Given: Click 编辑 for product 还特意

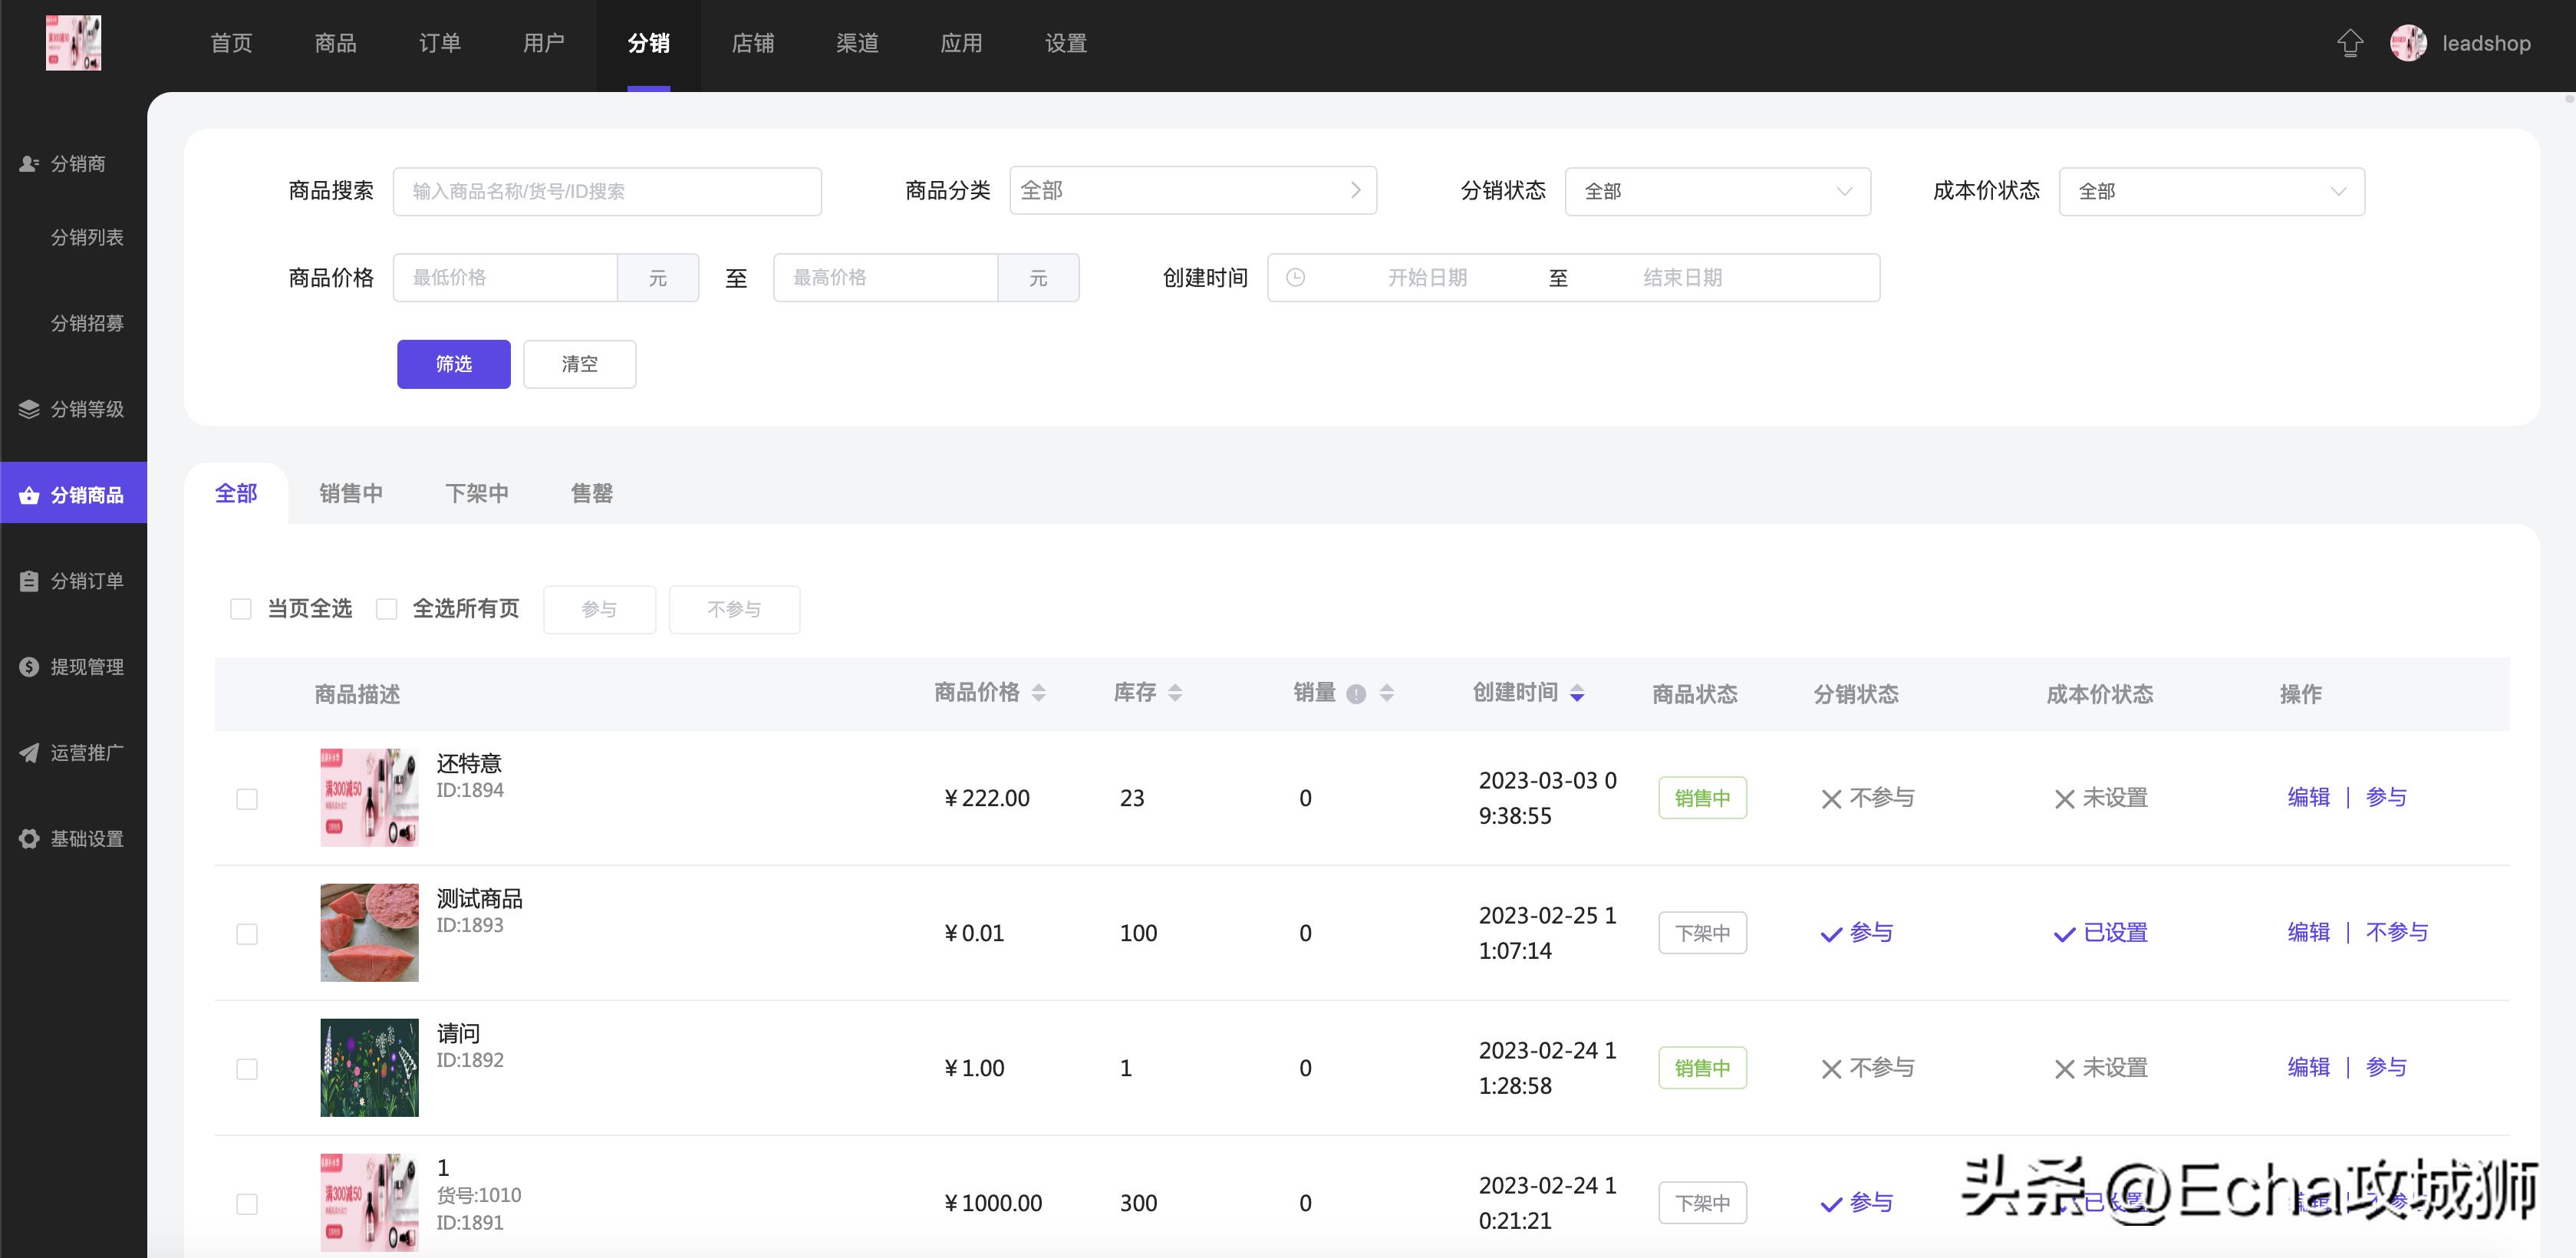Looking at the screenshot, I should pos(2309,797).
